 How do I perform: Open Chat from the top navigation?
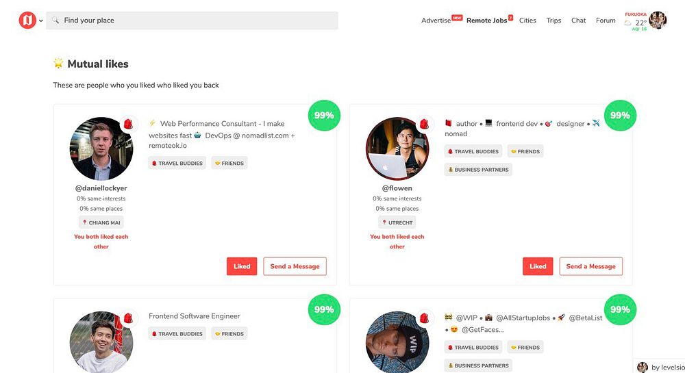[x=578, y=21]
